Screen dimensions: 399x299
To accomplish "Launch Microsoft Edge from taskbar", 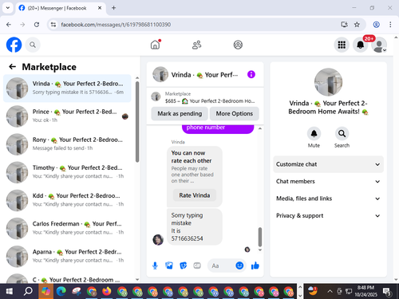I will pos(61,291).
